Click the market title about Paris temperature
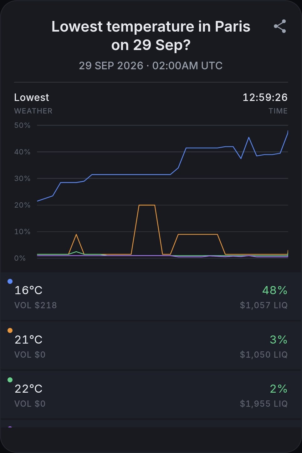The width and height of the screenshot is (302, 453). tap(151, 36)
